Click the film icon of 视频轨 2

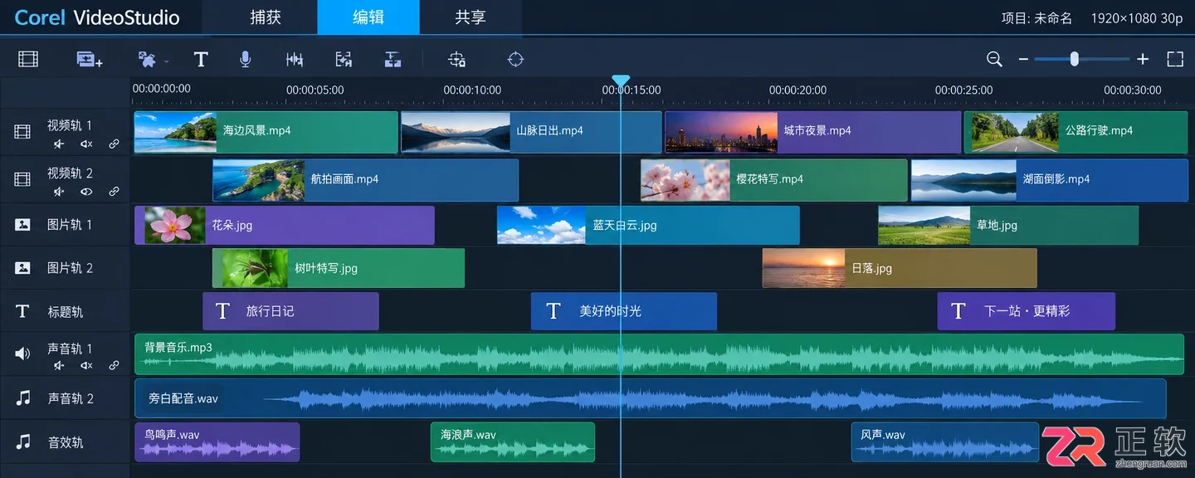tap(22, 179)
